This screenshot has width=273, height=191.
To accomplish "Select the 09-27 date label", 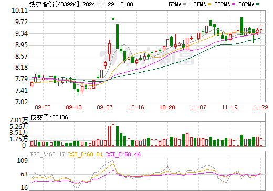I will (104, 107).
